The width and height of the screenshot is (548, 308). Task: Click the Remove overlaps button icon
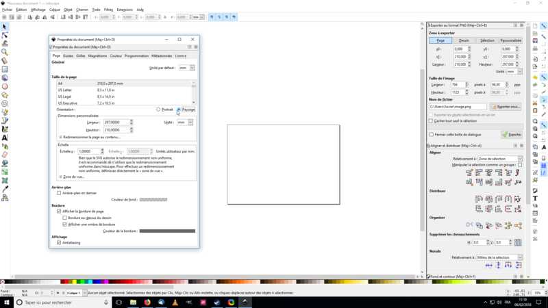pyautogui.click(x=518, y=242)
